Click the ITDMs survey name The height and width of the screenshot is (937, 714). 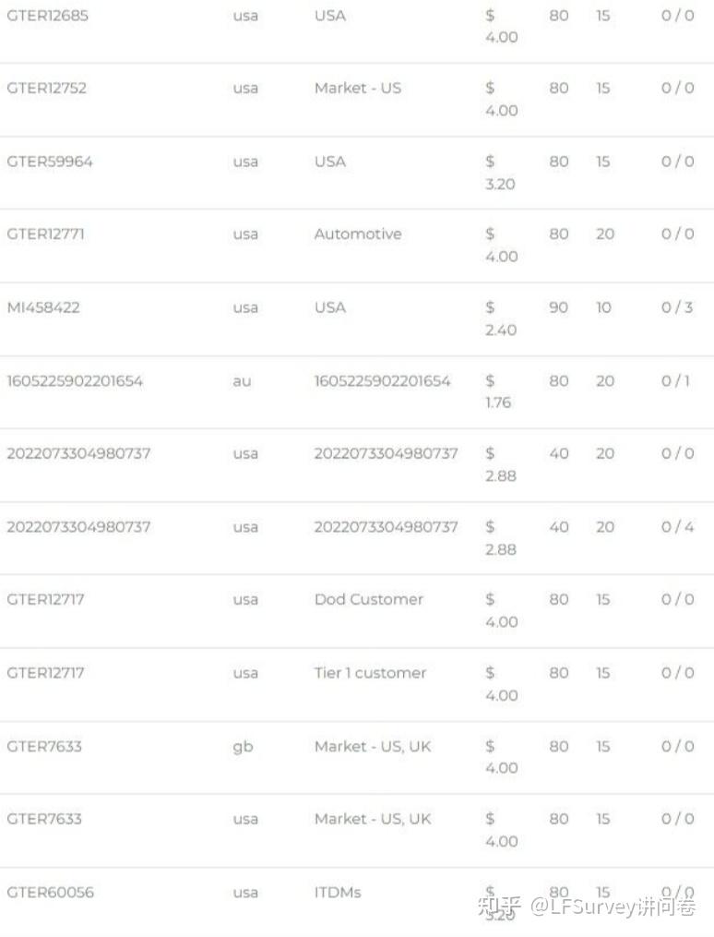337,893
